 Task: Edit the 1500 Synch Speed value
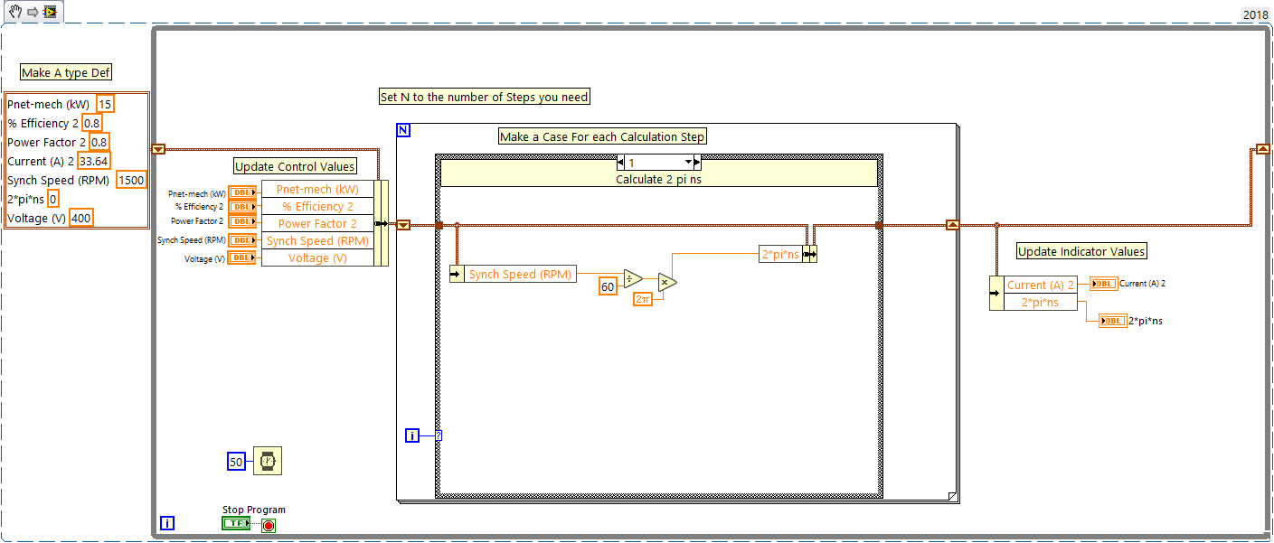point(130,180)
